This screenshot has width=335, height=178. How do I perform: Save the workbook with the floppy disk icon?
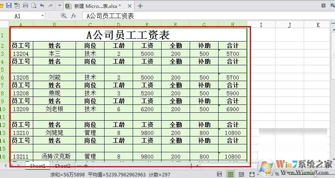click(x=9, y=6)
